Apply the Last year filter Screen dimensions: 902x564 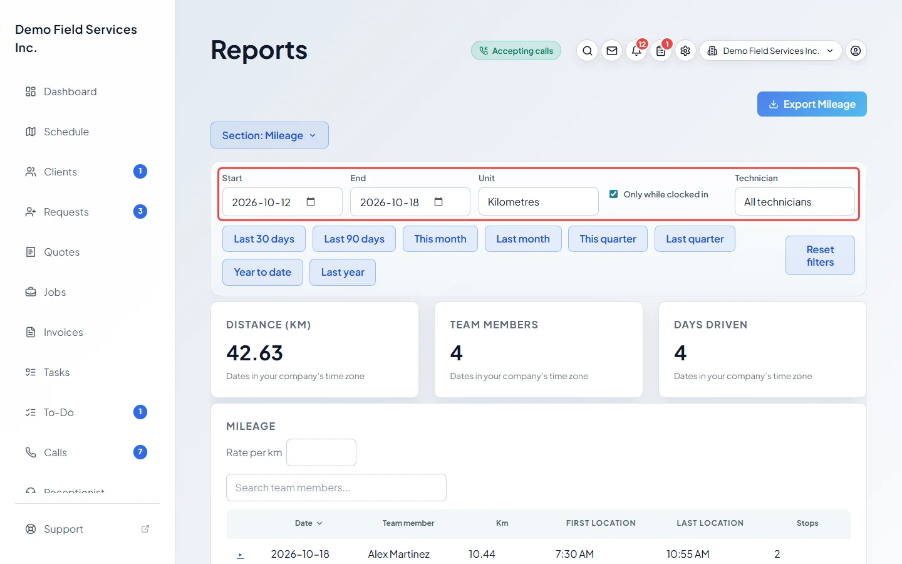[343, 272]
